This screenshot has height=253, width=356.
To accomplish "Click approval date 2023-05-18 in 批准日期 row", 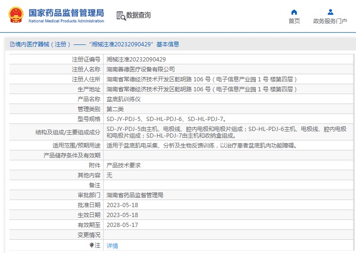I will (122, 205).
